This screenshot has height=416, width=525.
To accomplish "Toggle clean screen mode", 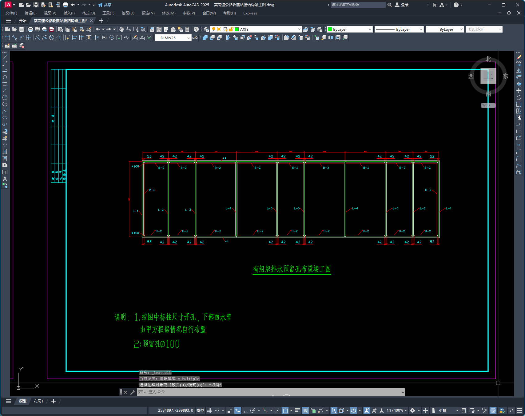I will pos(511,410).
